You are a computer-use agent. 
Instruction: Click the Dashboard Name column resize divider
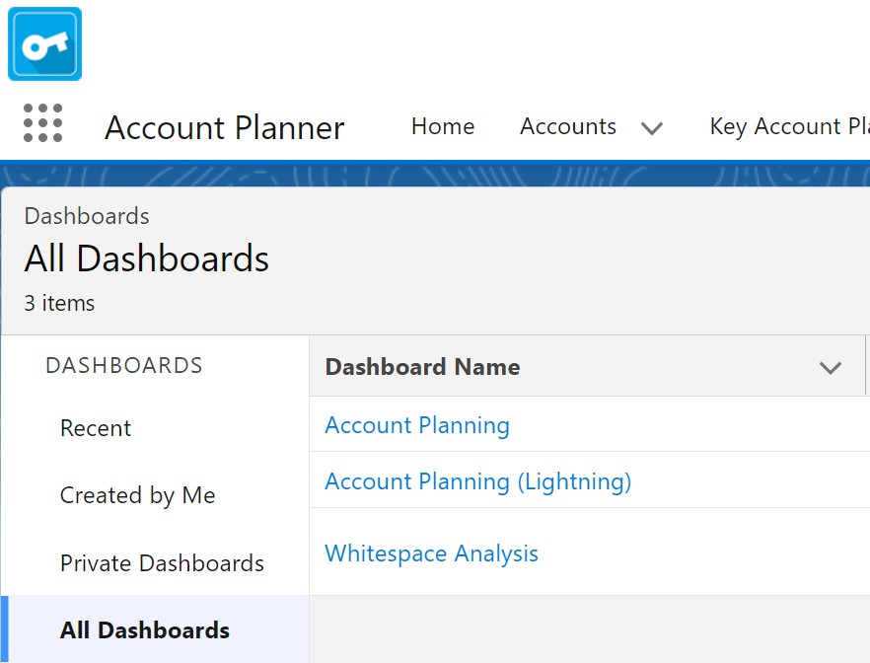[865, 367]
